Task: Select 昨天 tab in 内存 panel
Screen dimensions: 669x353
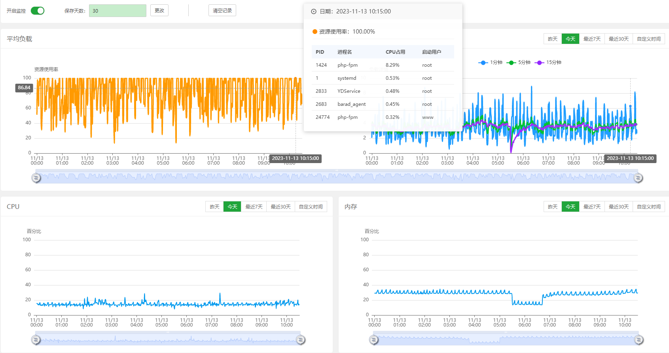Action: coord(553,207)
